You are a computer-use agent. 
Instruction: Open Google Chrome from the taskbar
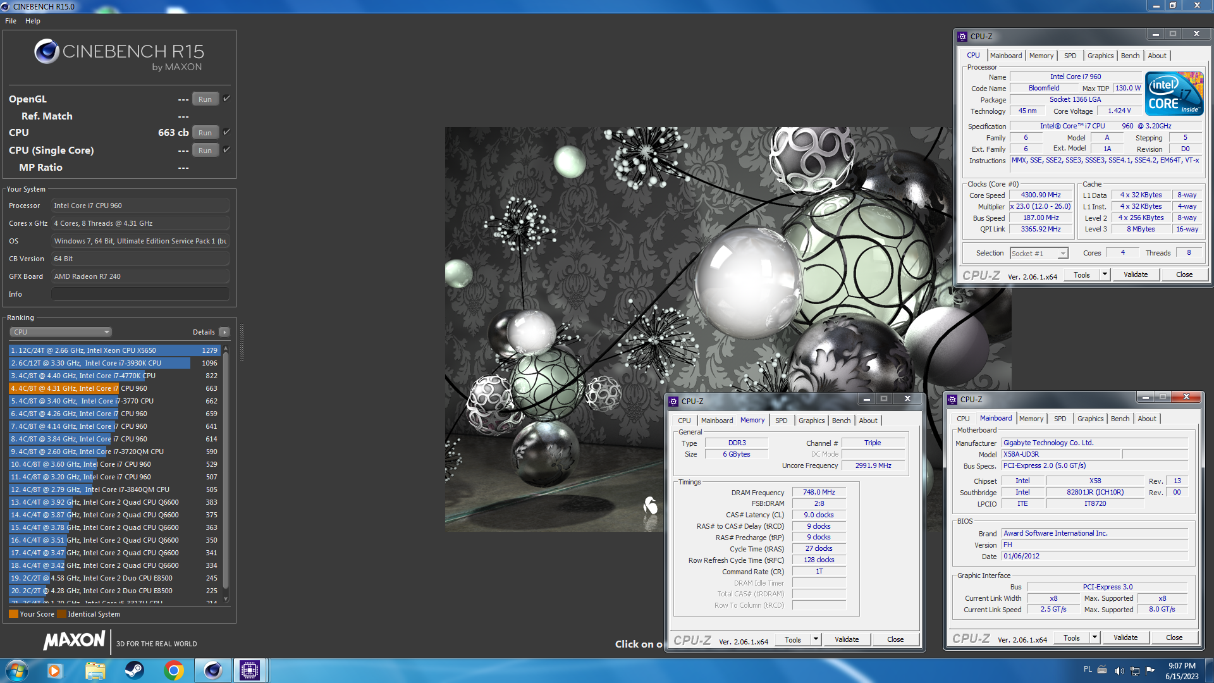(173, 670)
